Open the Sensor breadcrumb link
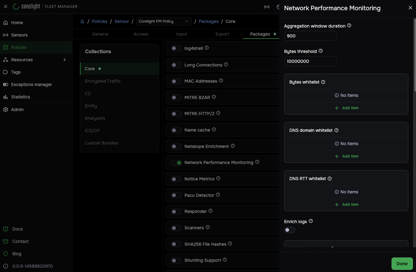 click(122, 21)
